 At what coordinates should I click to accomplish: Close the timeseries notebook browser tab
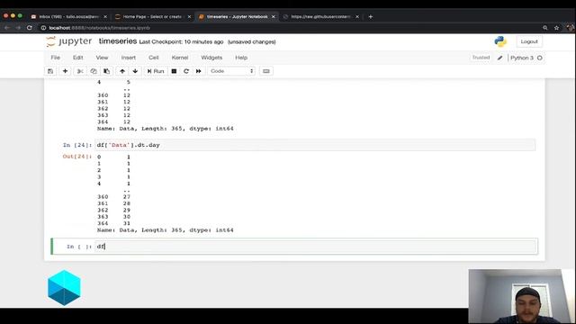coord(273,16)
